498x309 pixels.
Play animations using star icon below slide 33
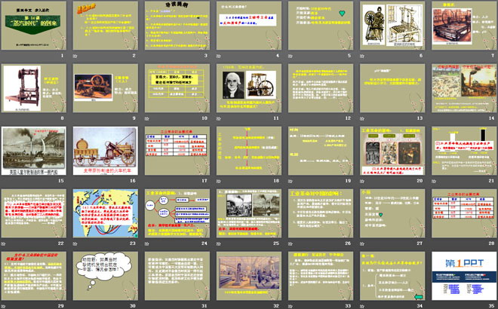290,306
